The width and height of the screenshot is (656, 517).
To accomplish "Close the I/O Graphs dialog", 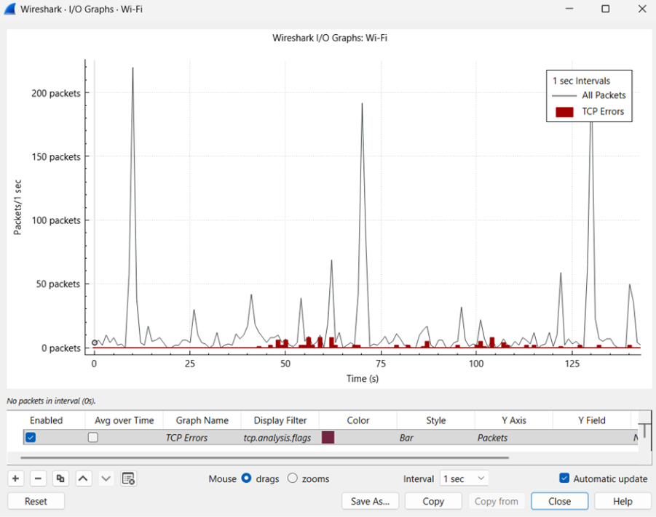I will point(560,501).
